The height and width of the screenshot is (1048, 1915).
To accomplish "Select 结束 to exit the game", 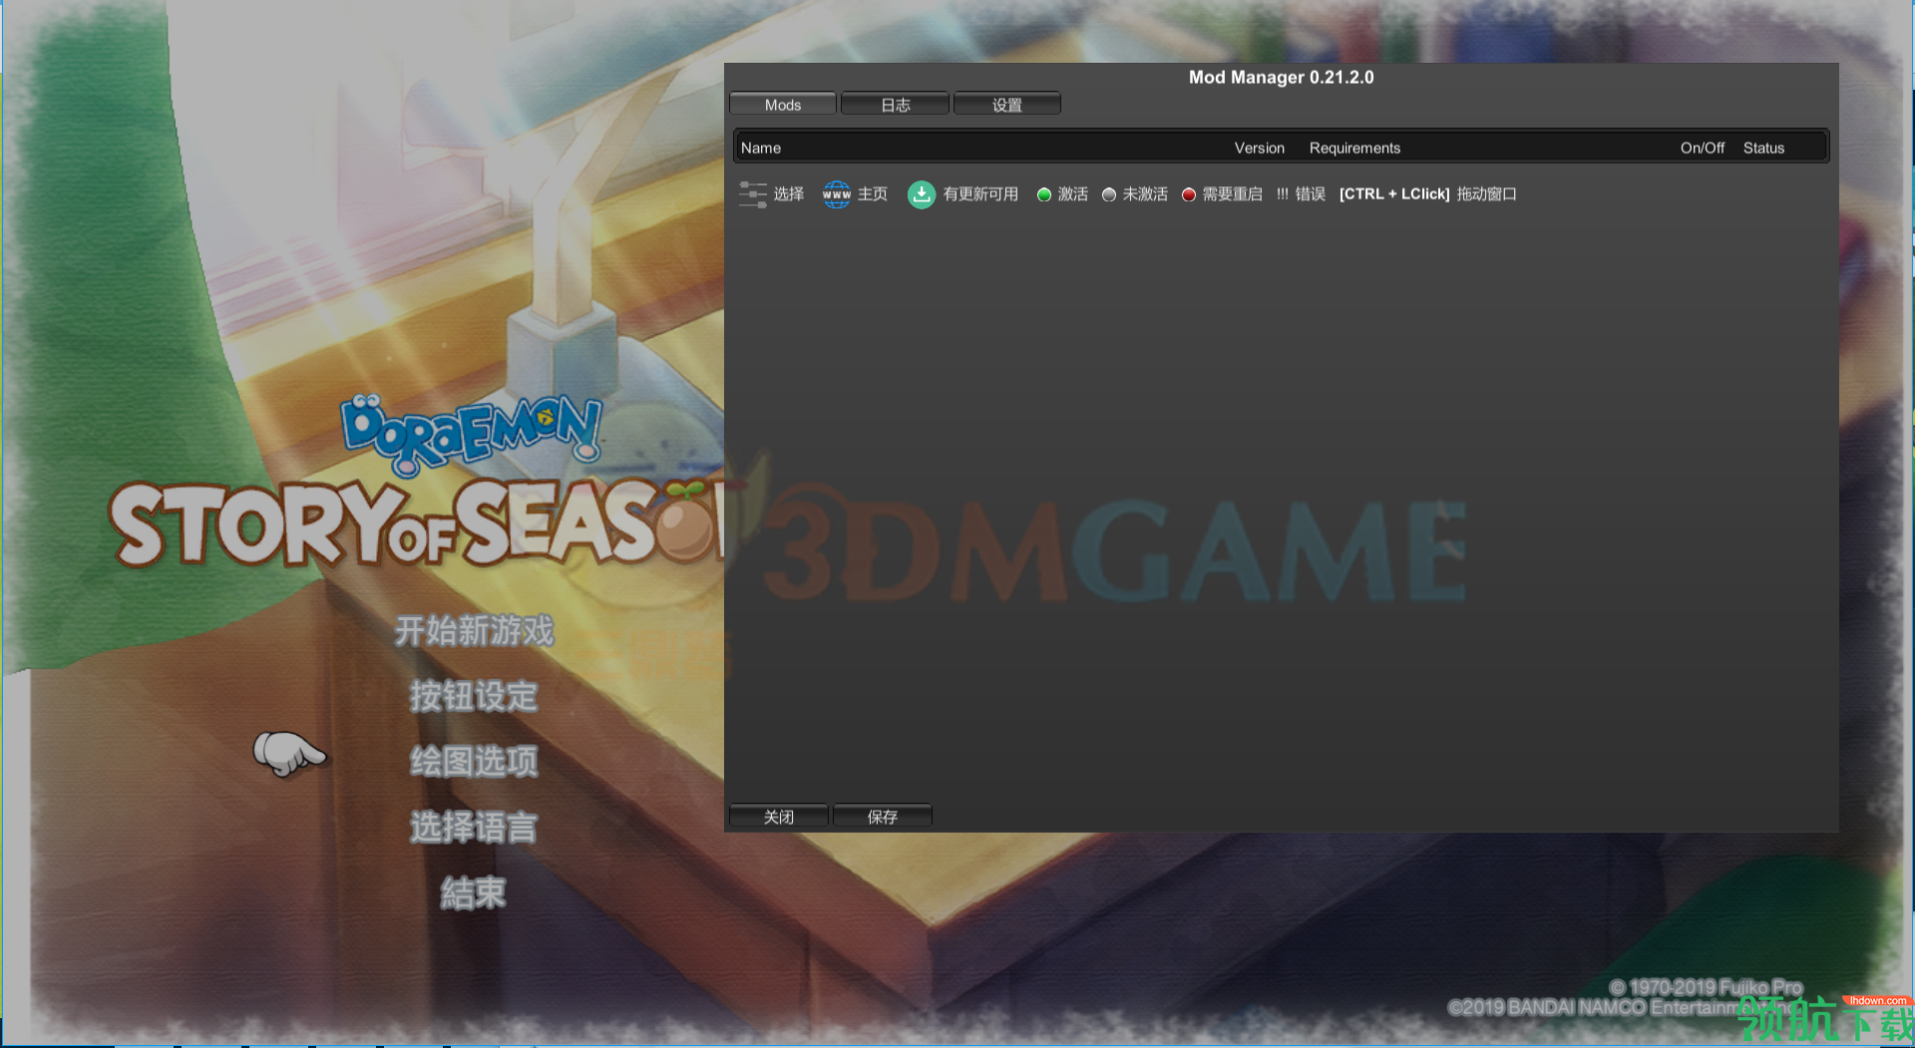I will pos(474,893).
